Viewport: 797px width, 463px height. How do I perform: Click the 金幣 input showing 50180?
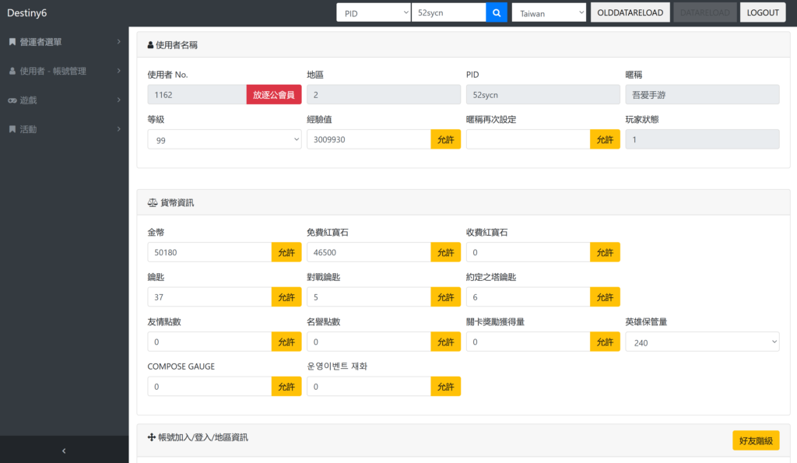(209, 252)
